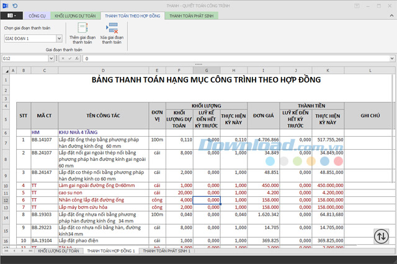Click the Làm gai ngoài đường ống D=60mm cell

[104, 186]
